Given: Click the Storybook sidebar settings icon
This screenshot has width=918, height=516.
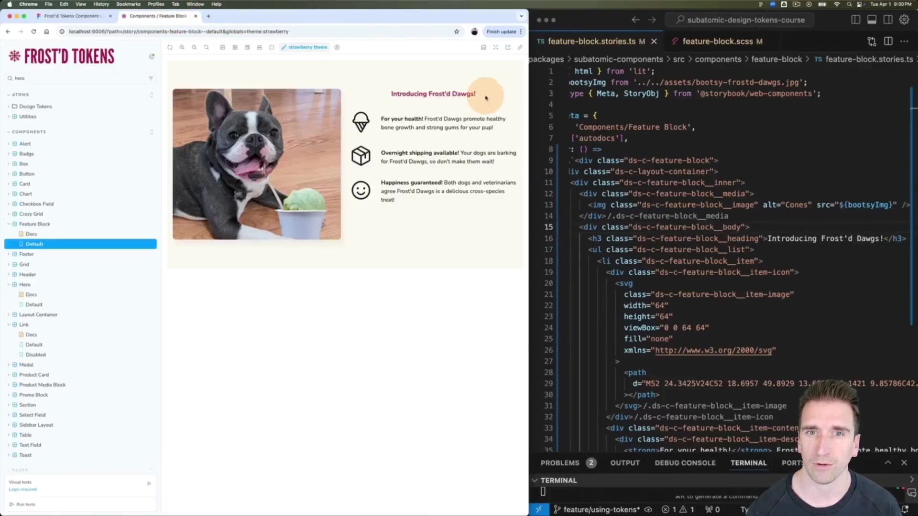Looking at the screenshot, I should point(152,56).
